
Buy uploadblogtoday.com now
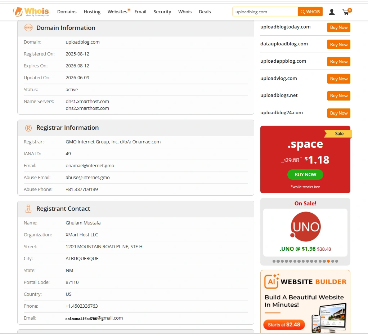click(339, 27)
